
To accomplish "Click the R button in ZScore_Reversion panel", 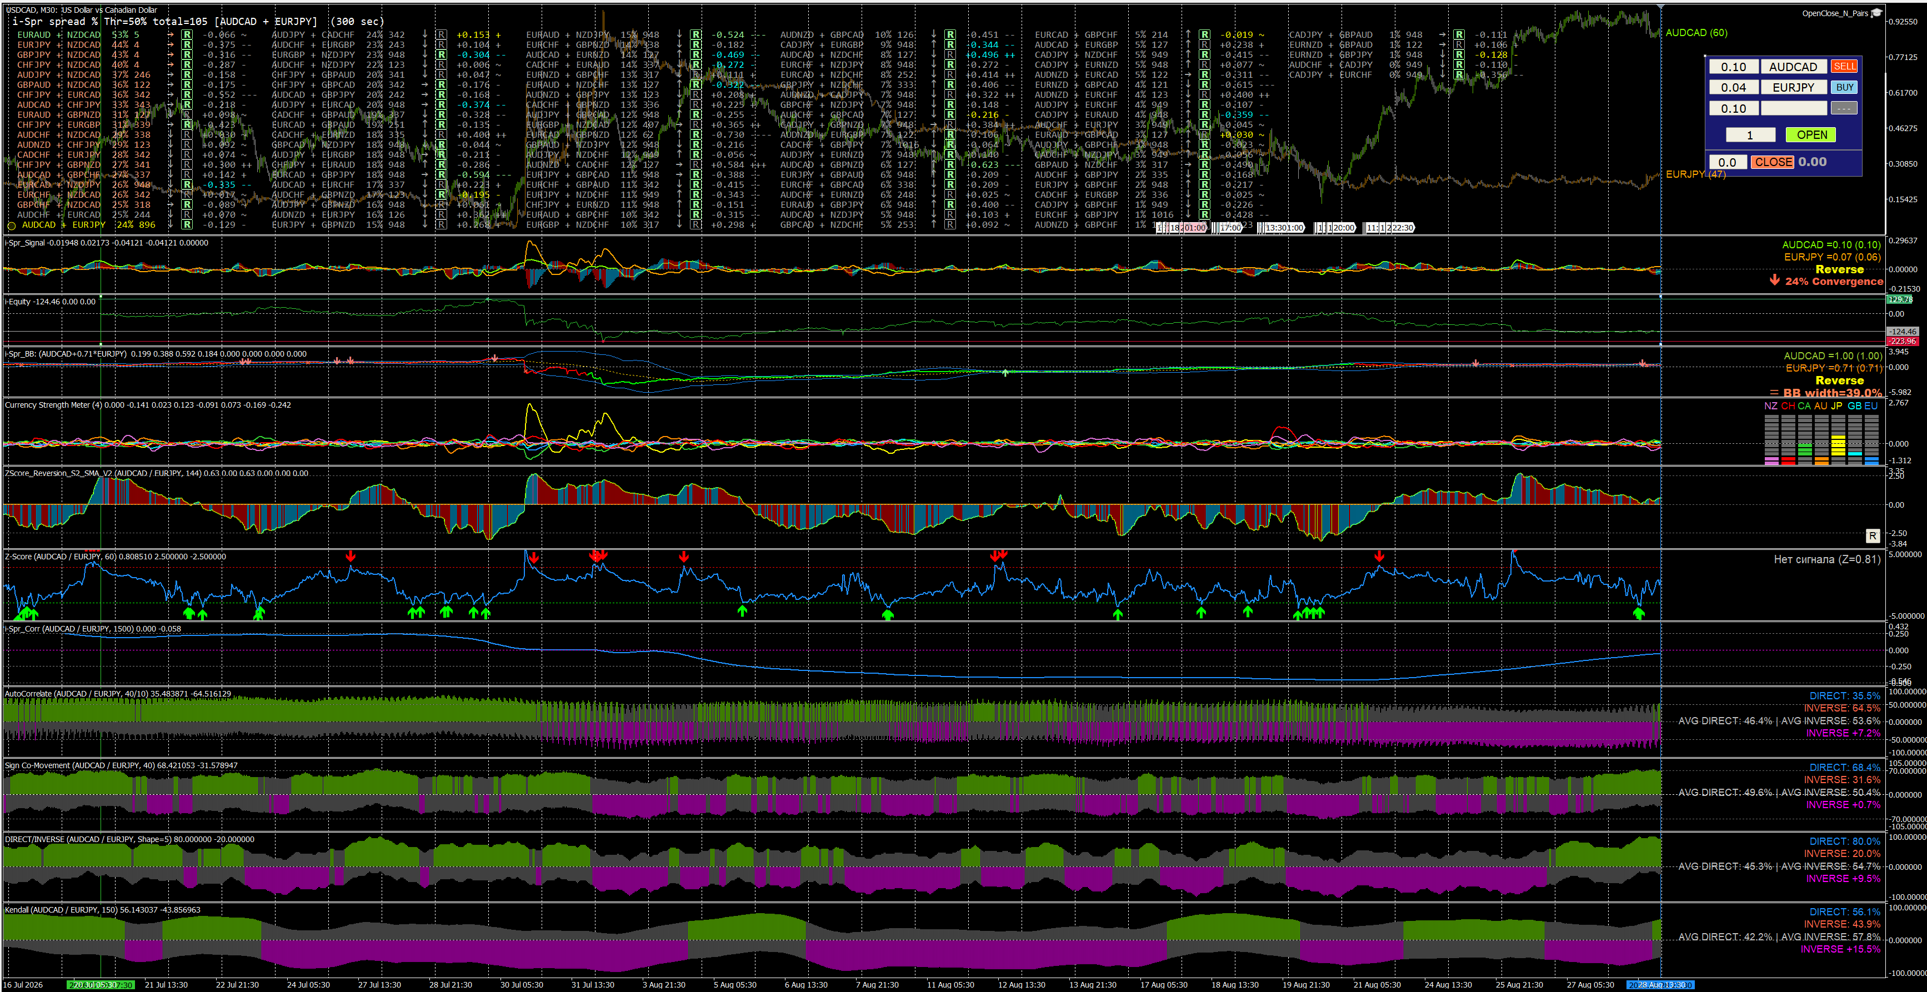I will click(x=1871, y=535).
